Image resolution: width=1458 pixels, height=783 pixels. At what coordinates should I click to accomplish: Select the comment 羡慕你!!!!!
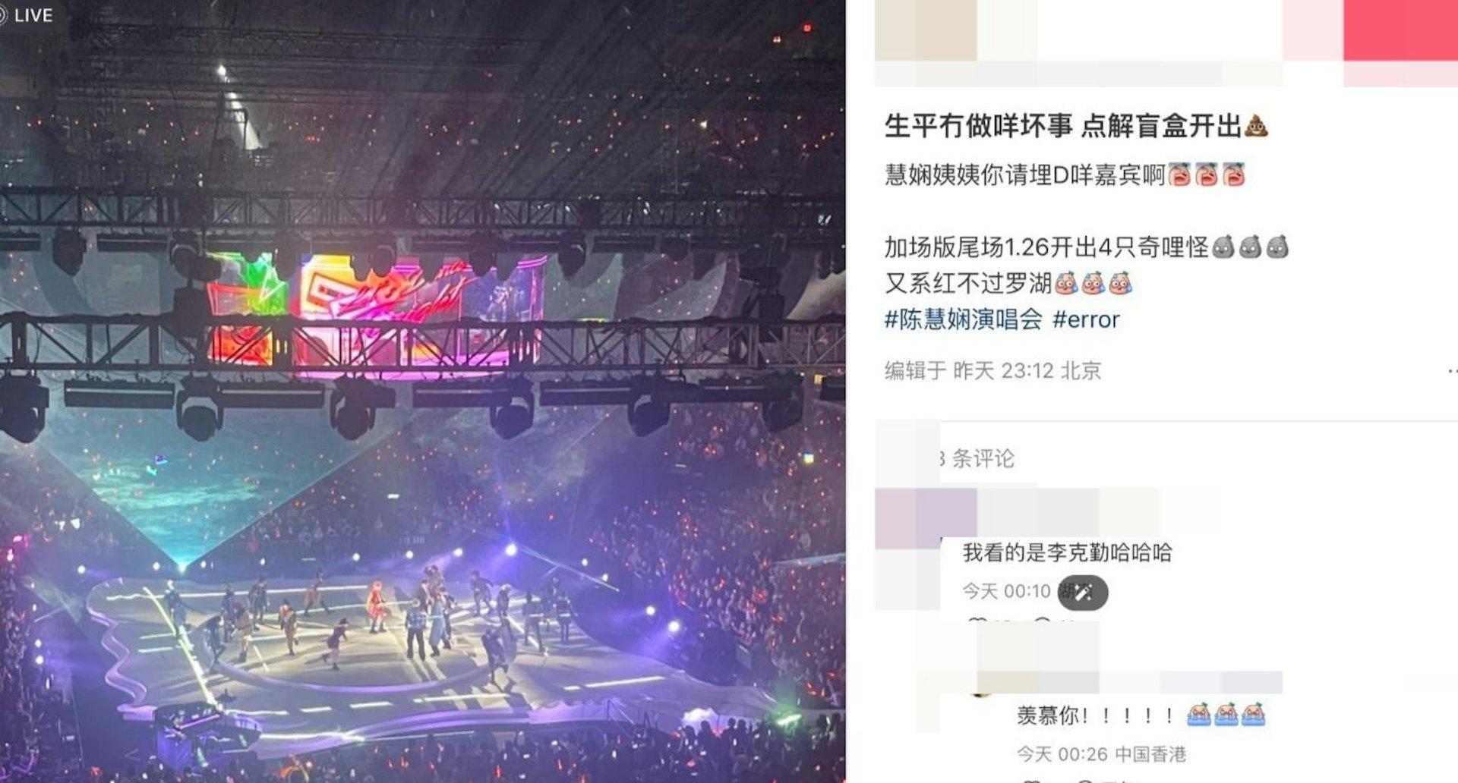[1096, 715]
